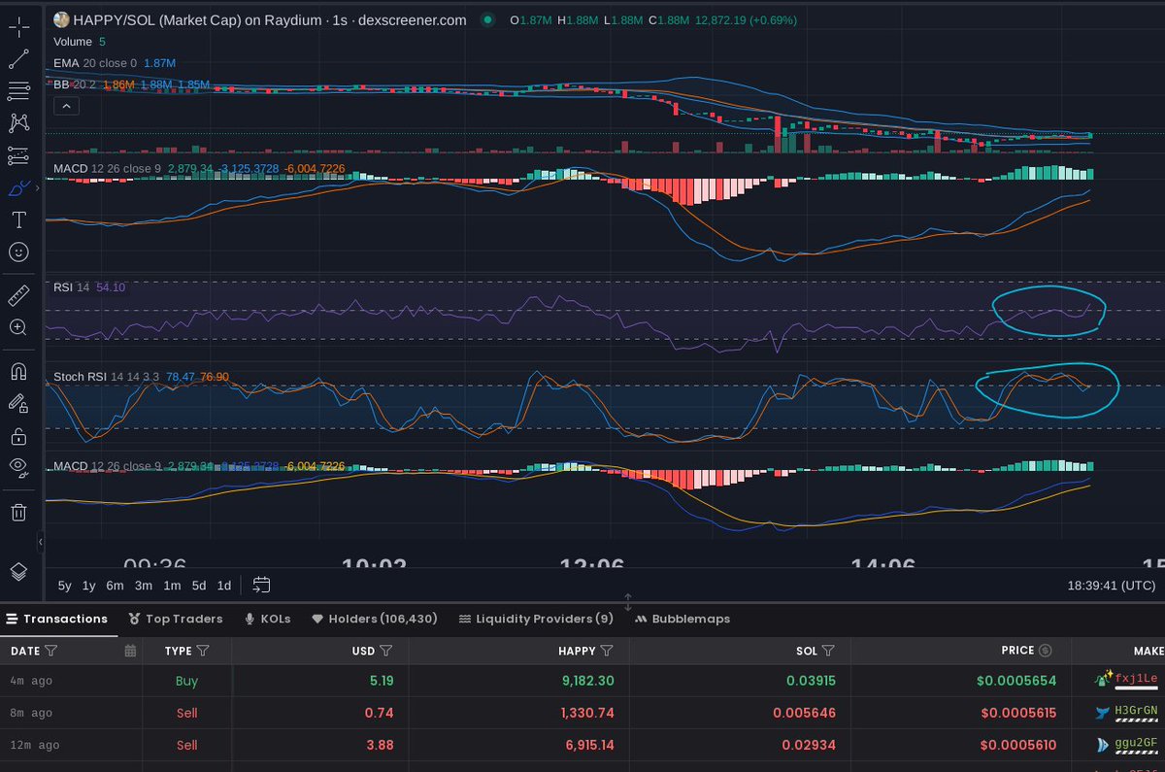1165x772 pixels.
Task: Open the Bubblemaps tab
Action: (682, 619)
